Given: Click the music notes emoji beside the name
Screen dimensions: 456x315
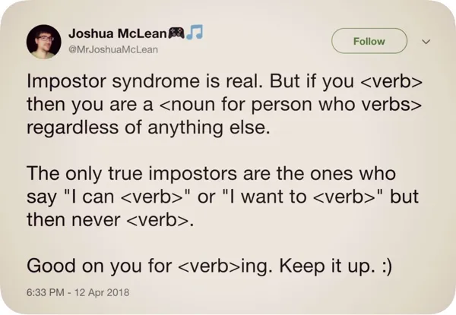Looking at the screenshot, I should [x=195, y=33].
